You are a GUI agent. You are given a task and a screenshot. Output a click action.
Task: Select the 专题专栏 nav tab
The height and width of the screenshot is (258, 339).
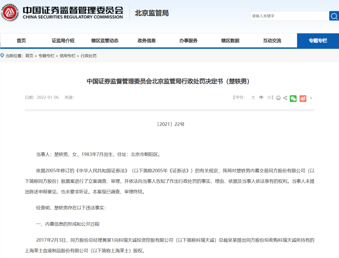318,40
